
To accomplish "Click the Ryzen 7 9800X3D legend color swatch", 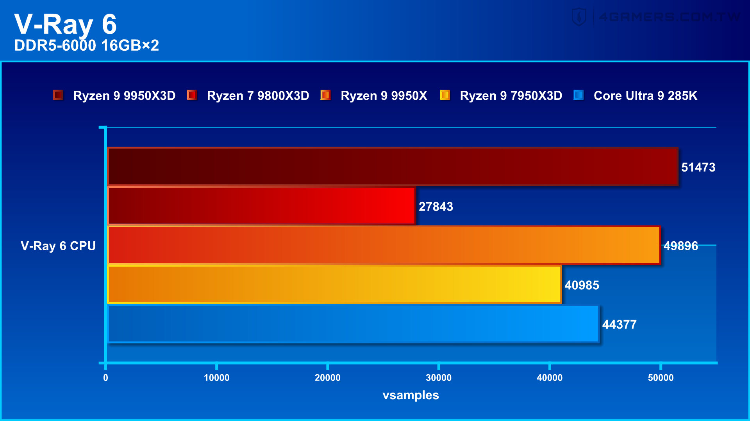I will tap(192, 95).
